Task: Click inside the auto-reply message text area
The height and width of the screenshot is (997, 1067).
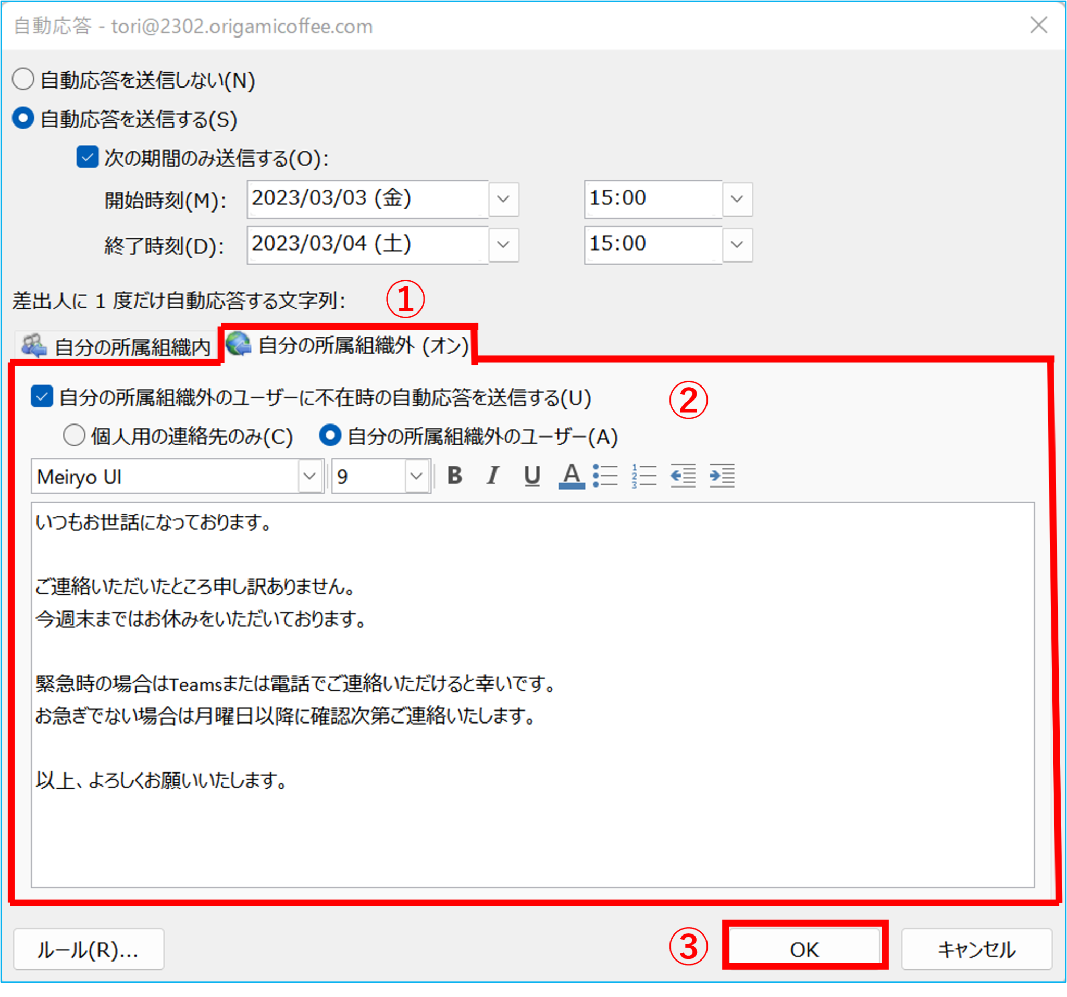Action: pyautogui.click(x=532, y=695)
